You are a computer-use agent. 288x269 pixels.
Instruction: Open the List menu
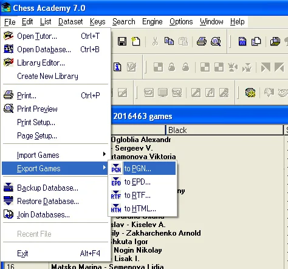coord(46,22)
